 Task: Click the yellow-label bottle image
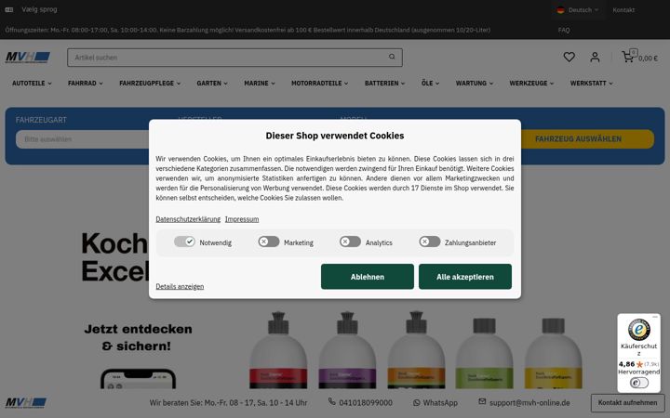(x=554, y=353)
